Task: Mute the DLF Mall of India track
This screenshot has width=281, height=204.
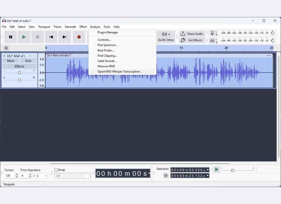Action: coord(11,61)
